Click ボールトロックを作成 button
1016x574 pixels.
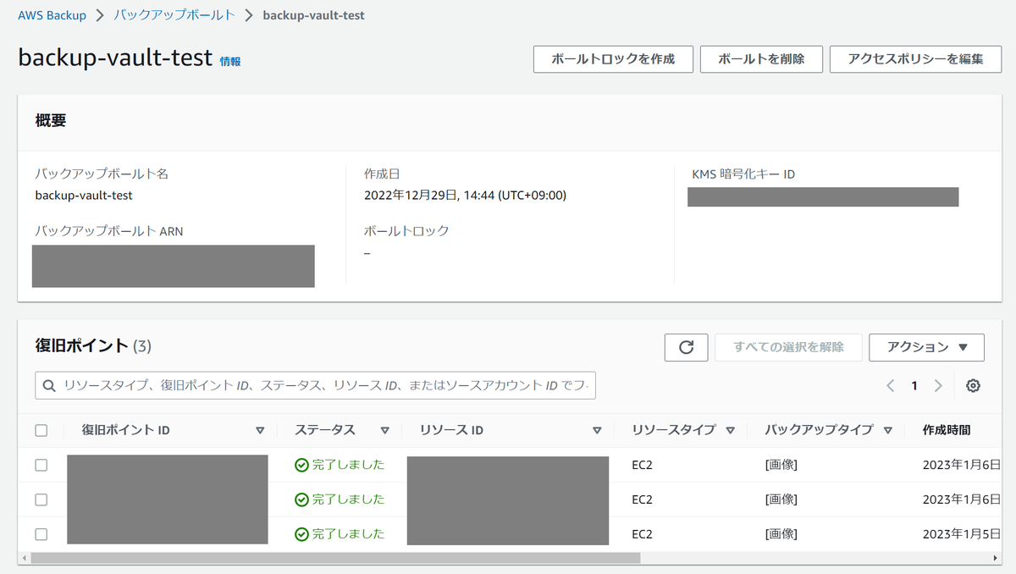click(613, 59)
